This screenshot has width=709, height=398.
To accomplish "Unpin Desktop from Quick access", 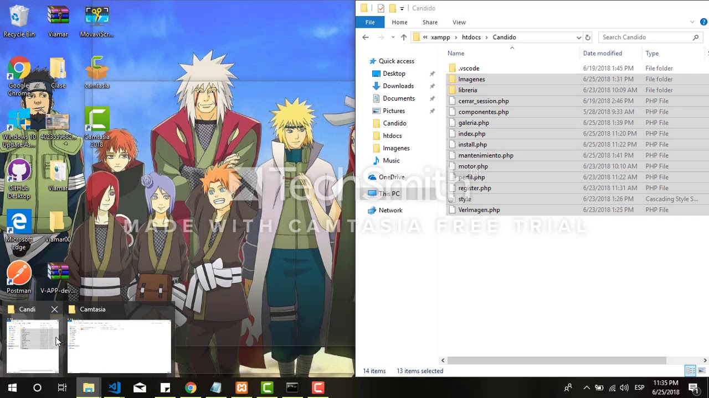I will coord(432,74).
